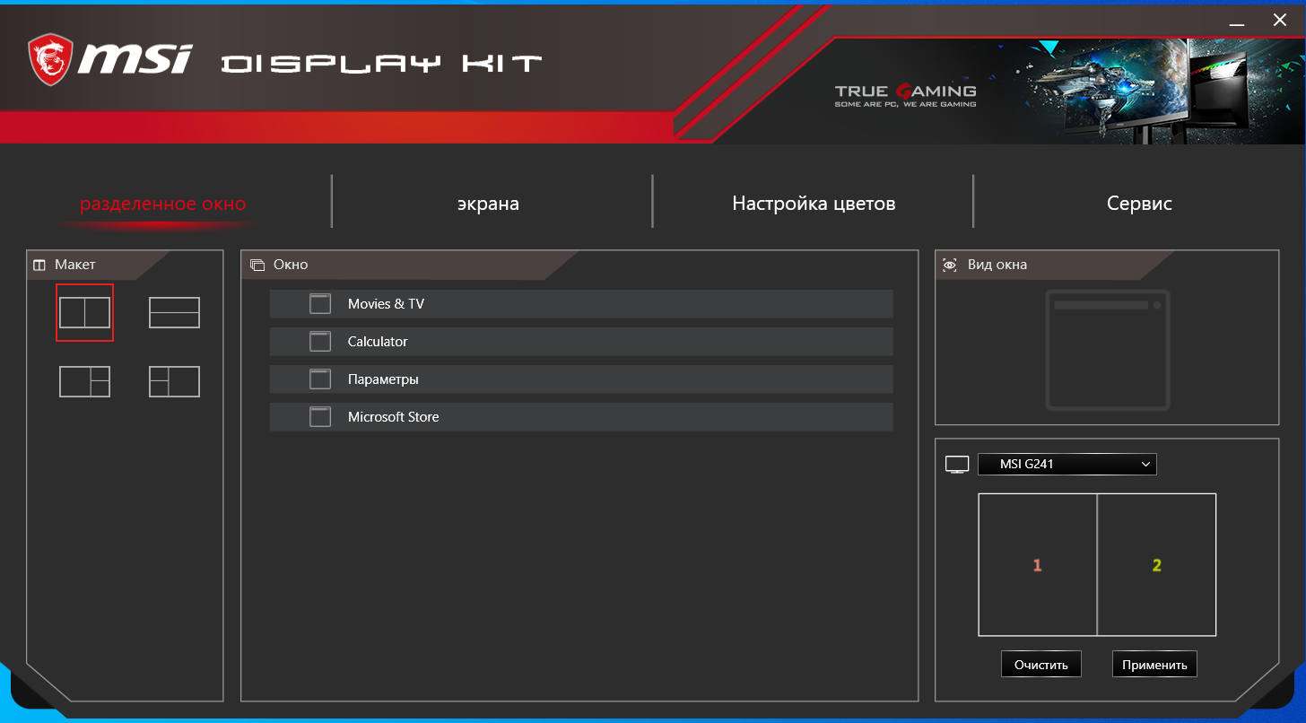The height and width of the screenshot is (723, 1306).
Task: Click the window icon beside Microsoft Store
Action: pos(320,417)
